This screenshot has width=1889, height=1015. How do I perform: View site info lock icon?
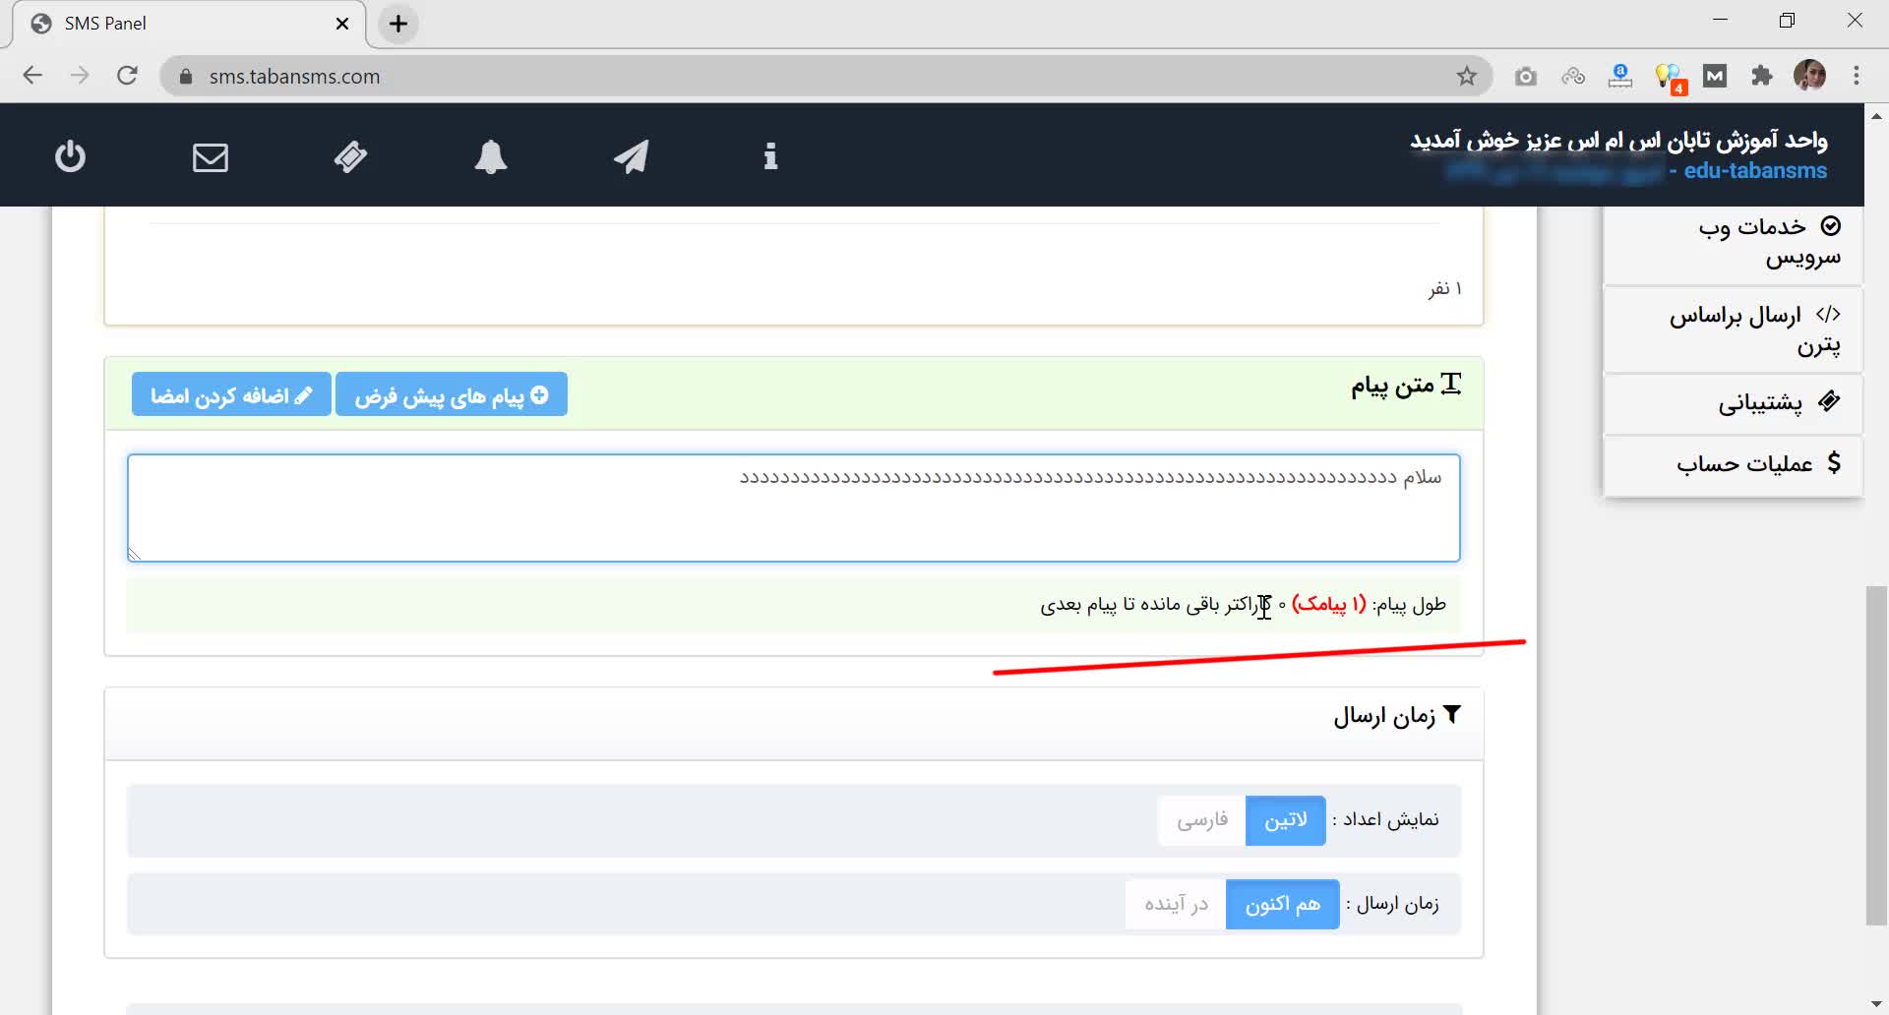(x=186, y=77)
